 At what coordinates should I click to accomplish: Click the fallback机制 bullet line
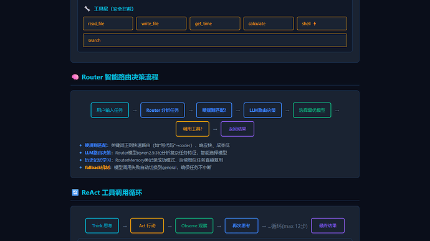click(148, 168)
